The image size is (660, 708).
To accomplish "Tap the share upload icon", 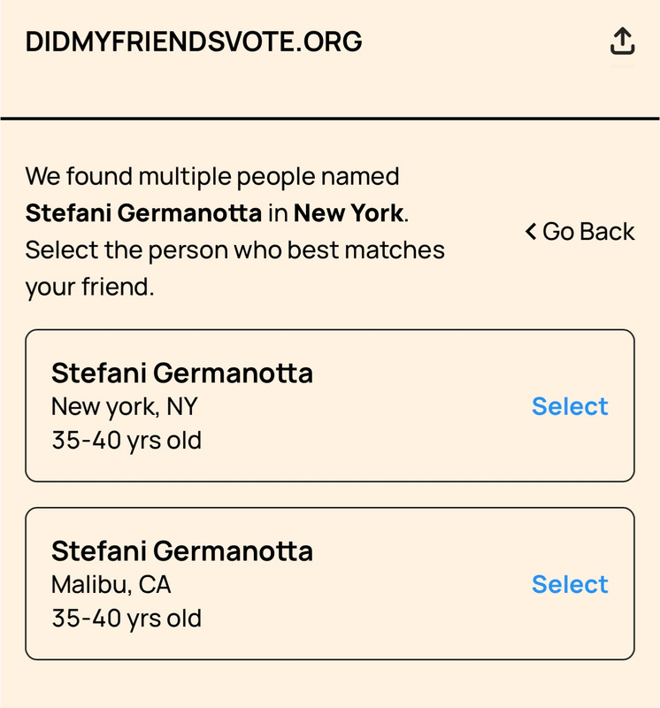I will [x=623, y=41].
